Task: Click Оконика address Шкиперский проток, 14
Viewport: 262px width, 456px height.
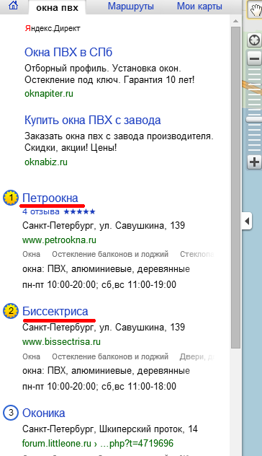Action: pos(148,429)
